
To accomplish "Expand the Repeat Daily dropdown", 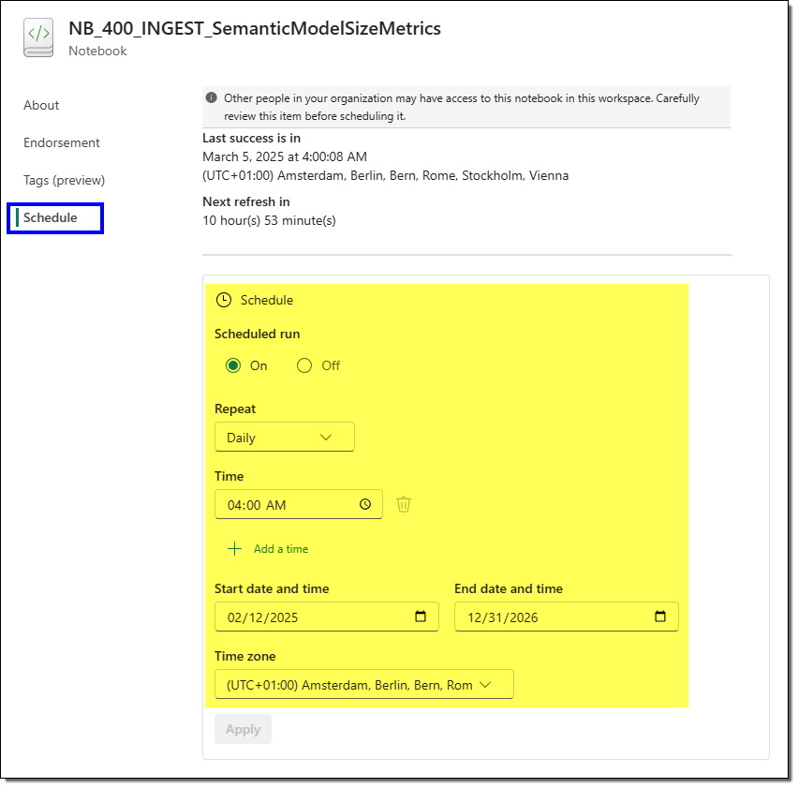I will pos(284,438).
